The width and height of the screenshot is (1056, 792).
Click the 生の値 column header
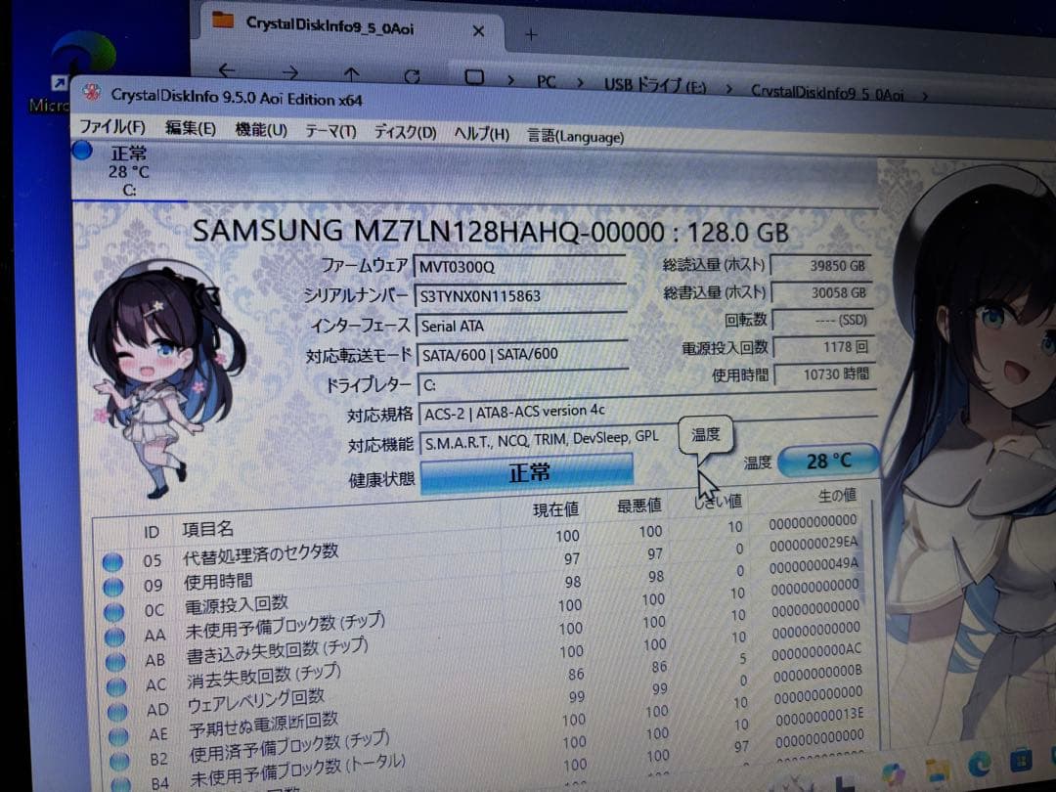[837, 497]
